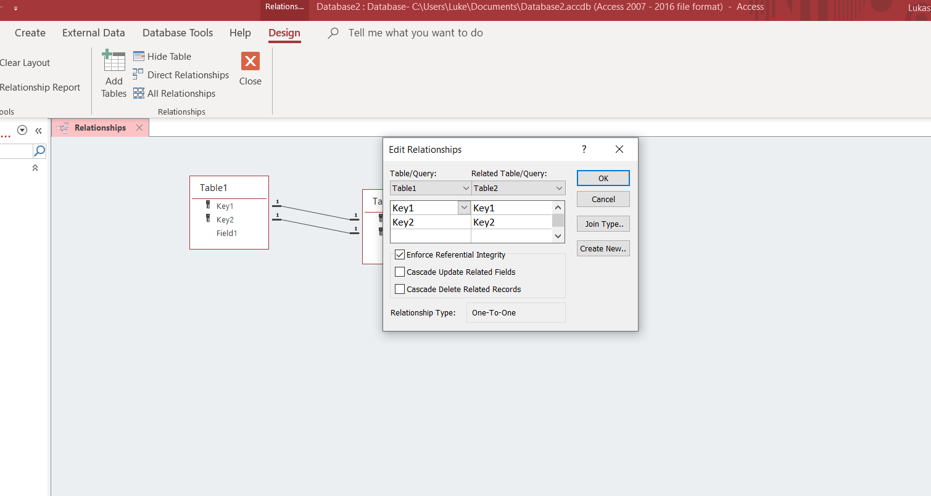Image resolution: width=931 pixels, height=496 pixels.
Task: Click the search magnifier in the navigation pane
Action: (x=39, y=151)
